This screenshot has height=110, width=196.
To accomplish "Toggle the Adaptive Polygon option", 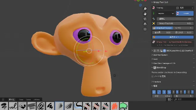I will coord(162,28).
